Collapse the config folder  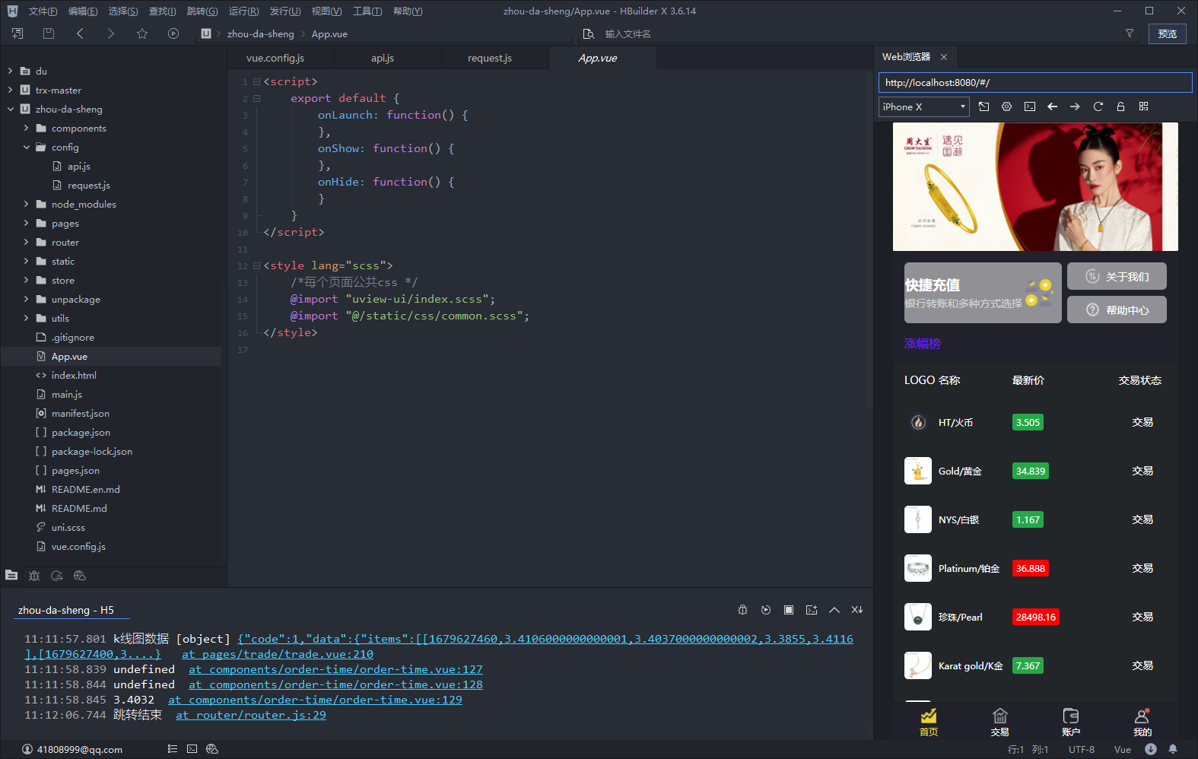(x=27, y=147)
